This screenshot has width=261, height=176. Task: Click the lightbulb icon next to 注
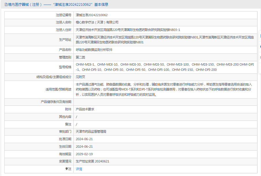(66, 169)
